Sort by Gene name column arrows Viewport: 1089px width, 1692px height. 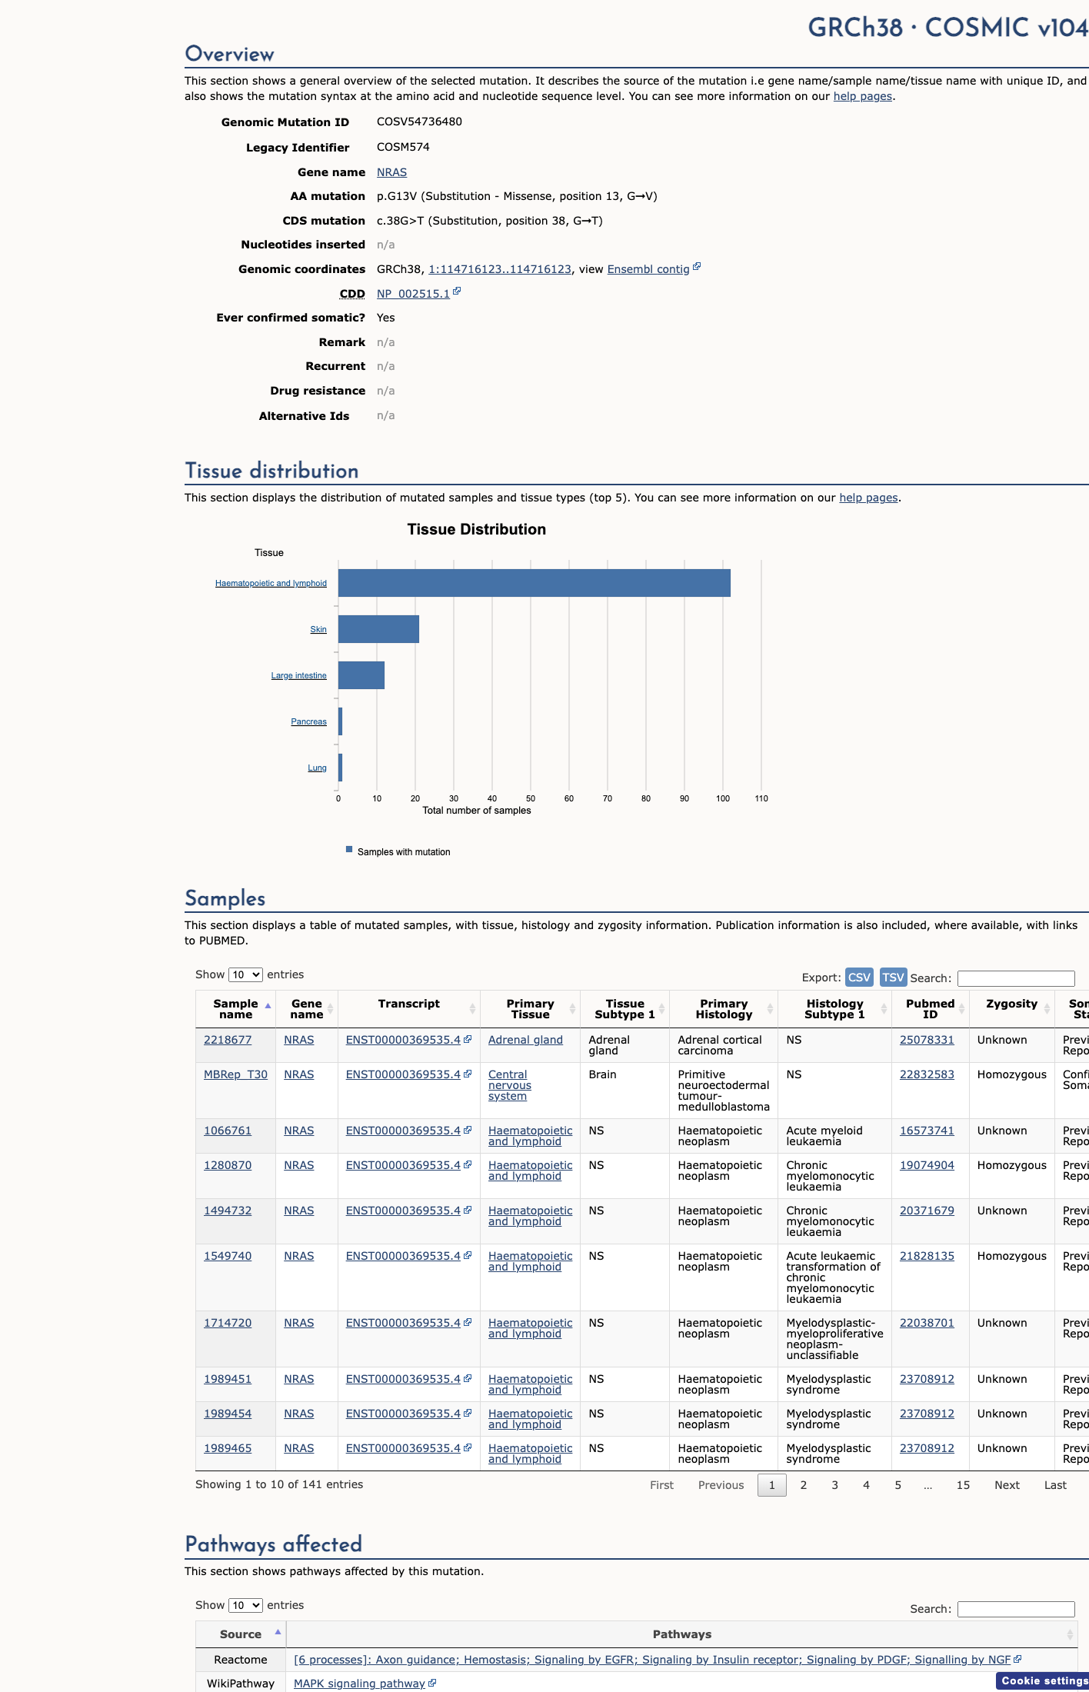point(330,1009)
